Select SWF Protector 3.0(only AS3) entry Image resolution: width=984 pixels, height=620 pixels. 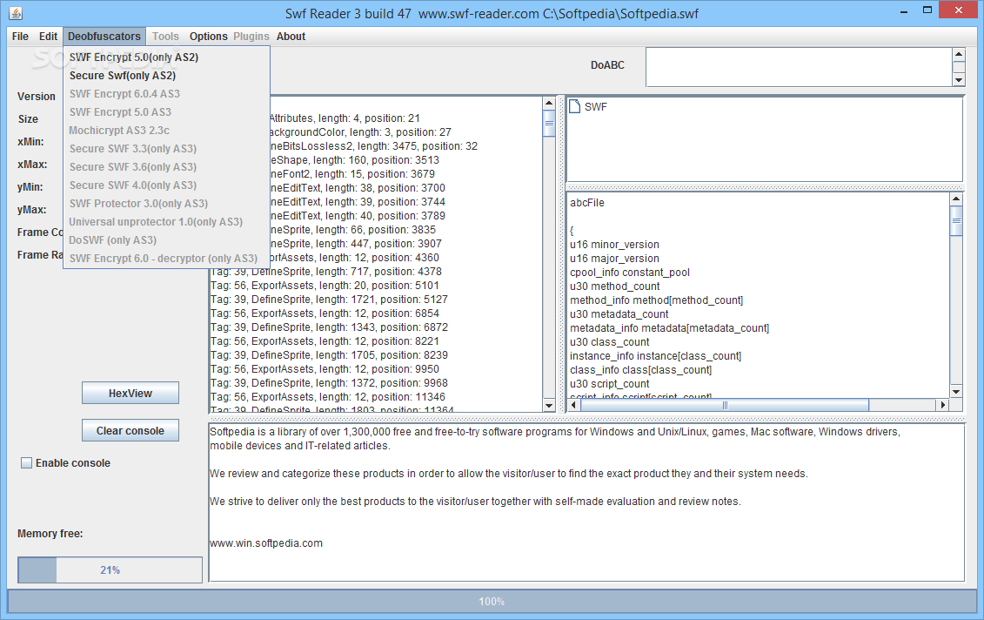point(166,203)
